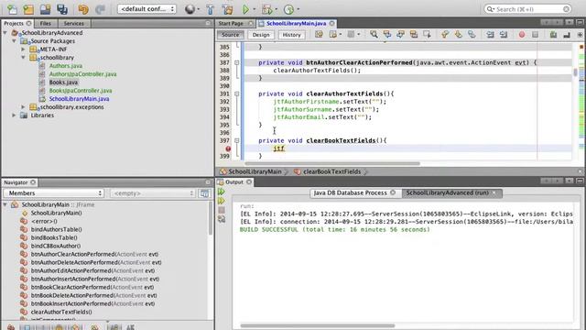Click the green Re-run icon in Output
The height and width of the screenshot is (330, 586).
click(222, 192)
